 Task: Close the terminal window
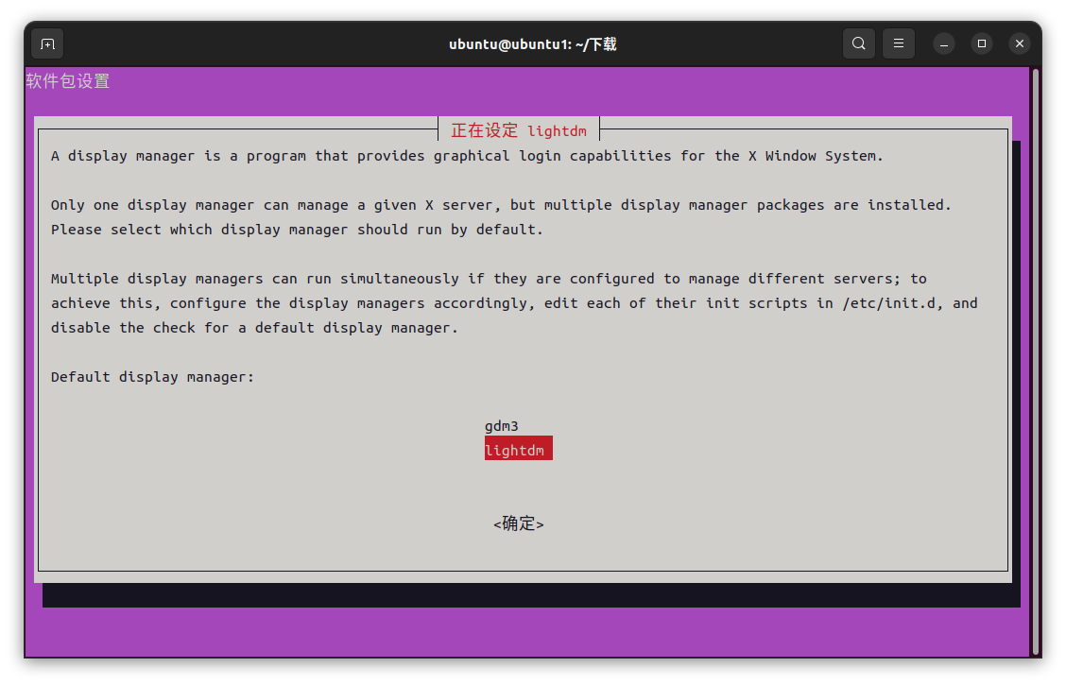pyautogui.click(x=1019, y=43)
